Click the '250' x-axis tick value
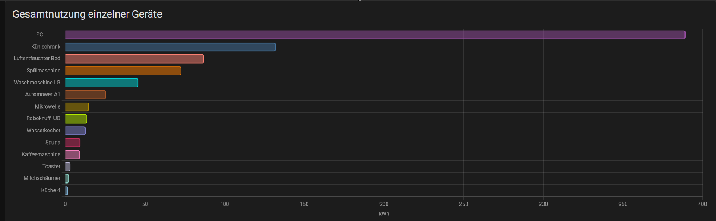The image size is (716, 221). pyautogui.click(x=463, y=204)
